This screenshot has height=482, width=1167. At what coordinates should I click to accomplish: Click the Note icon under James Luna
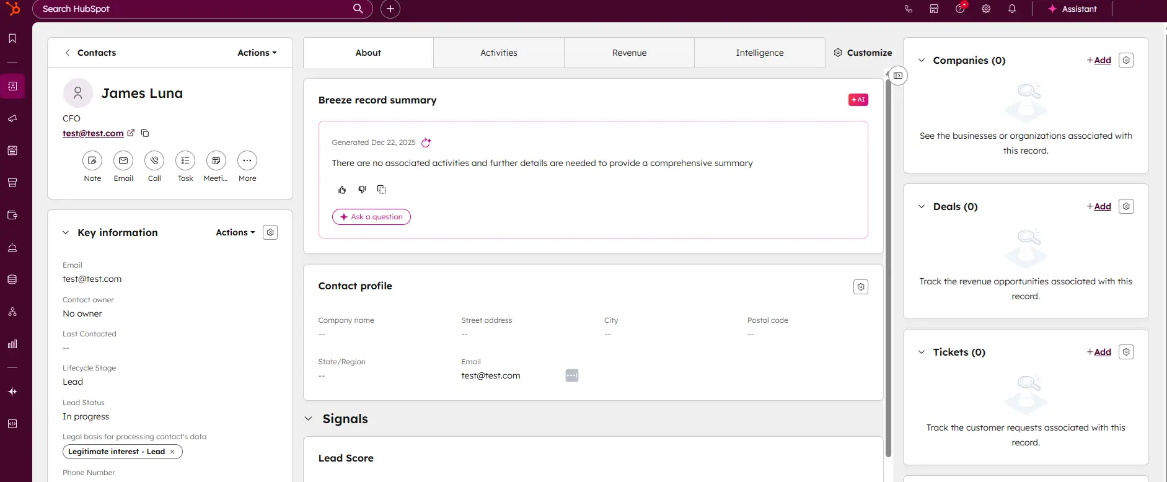point(92,160)
